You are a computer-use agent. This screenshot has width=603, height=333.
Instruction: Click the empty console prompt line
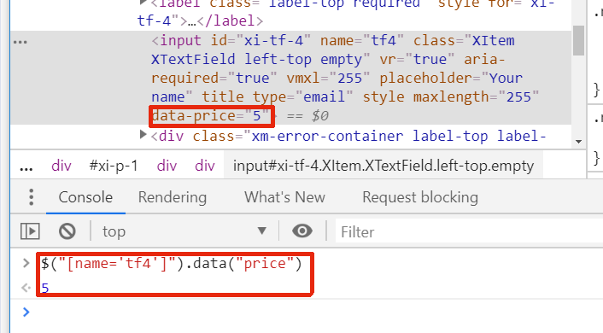click(x=307, y=312)
